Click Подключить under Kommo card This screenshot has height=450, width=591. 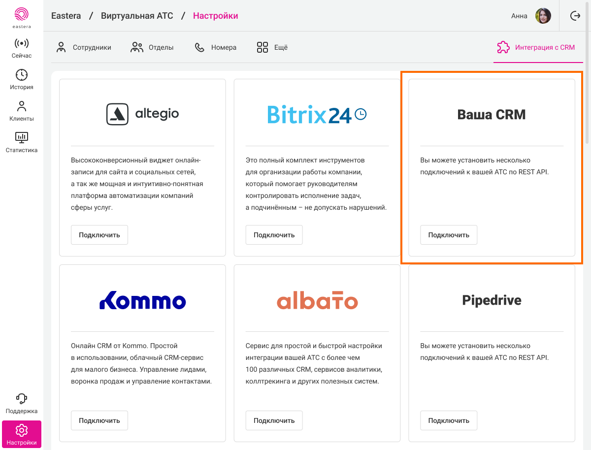[x=99, y=420]
